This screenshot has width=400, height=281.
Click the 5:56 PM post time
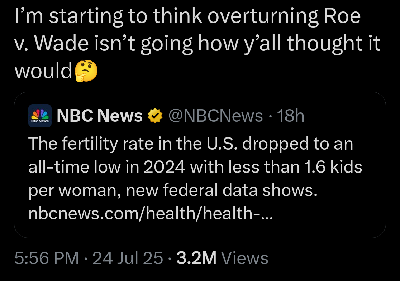click(47, 258)
